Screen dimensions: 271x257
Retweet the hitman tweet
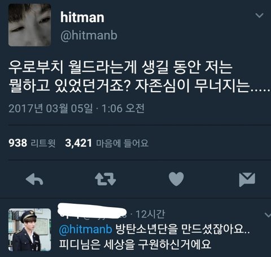106,179
